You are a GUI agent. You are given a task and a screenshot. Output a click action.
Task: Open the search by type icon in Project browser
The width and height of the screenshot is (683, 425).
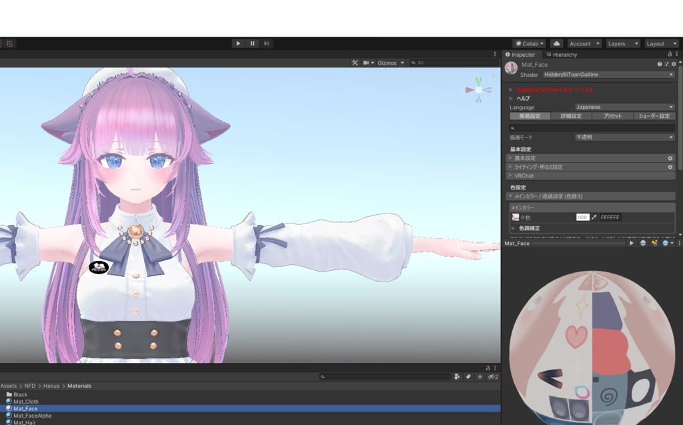(x=458, y=377)
